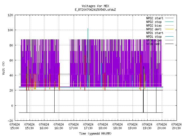Image resolution: width=182 pixels, height=136 pixels.
Task: Click the yellow NPD1 start legend line
Action: tap(169, 33)
